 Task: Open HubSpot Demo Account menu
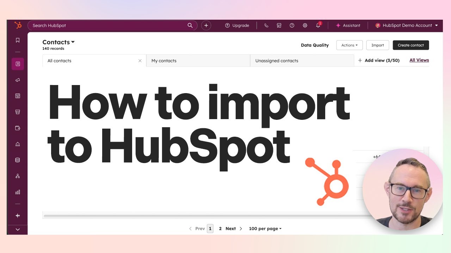[407, 25]
